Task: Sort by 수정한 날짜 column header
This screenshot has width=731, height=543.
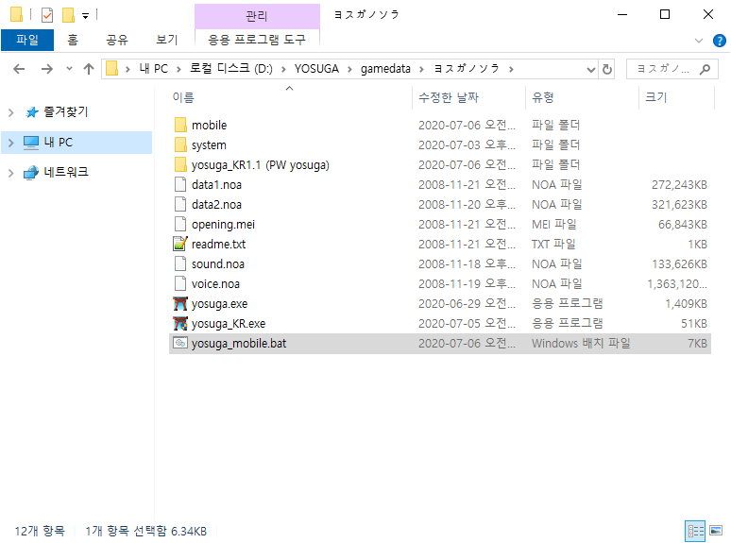Action: pos(449,97)
